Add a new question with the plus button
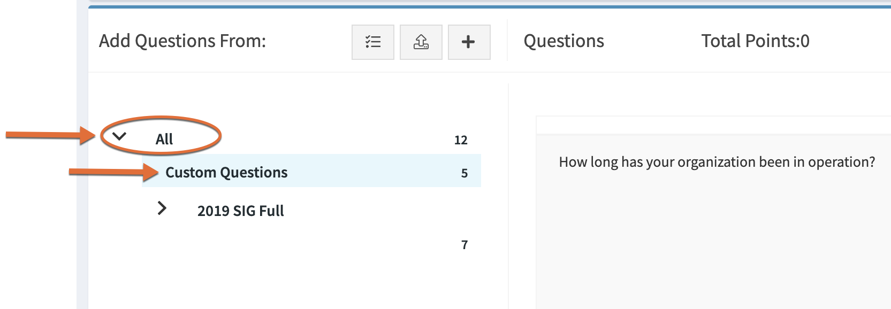The image size is (891, 309). 469,42
